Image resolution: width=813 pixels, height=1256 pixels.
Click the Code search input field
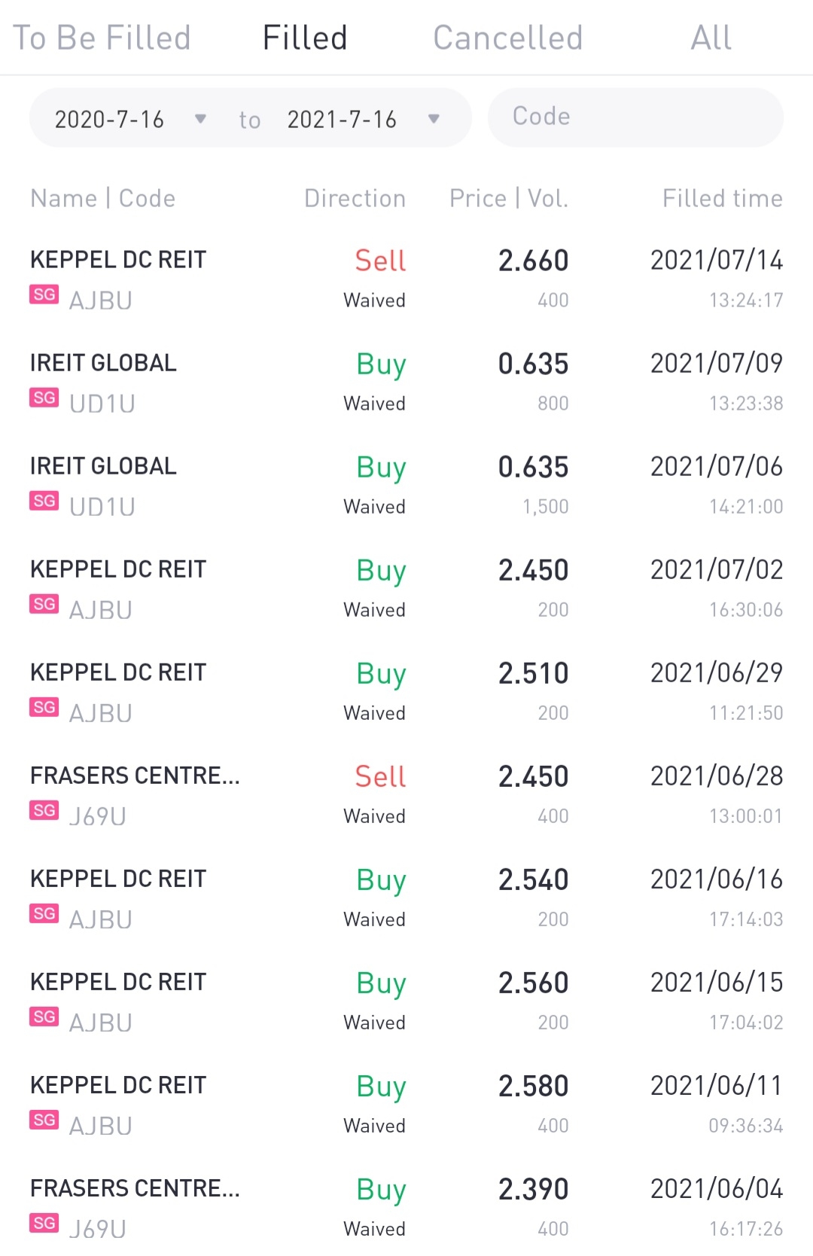(635, 117)
